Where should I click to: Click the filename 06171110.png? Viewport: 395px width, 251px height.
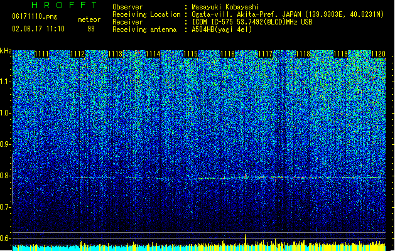pos(35,16)
